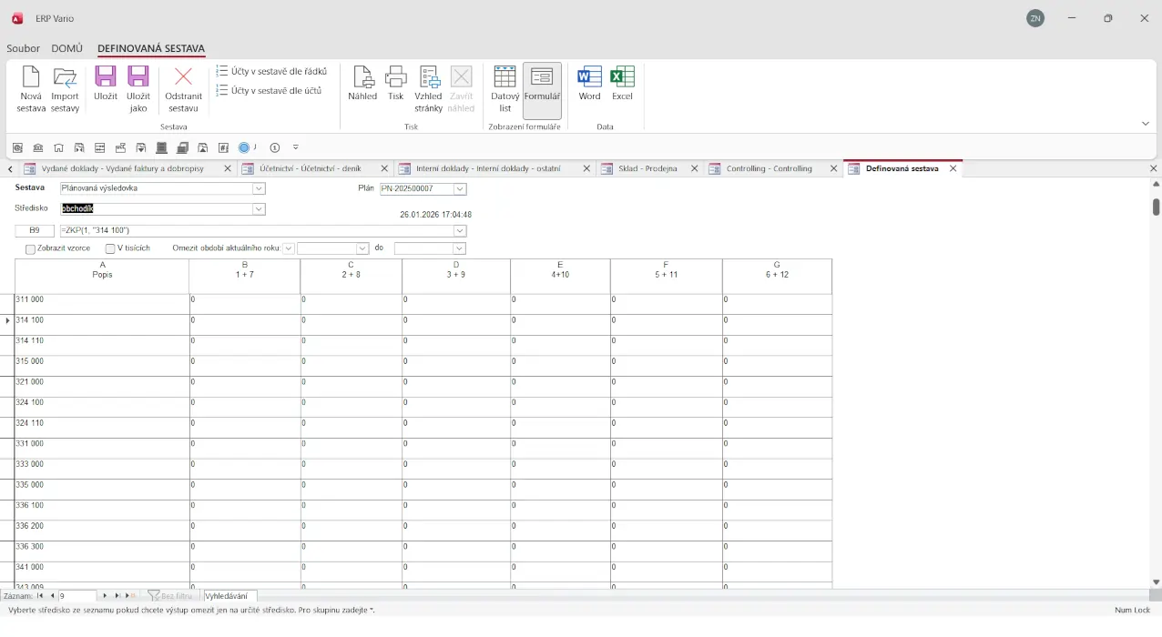1162x637 pixels.
Task: Open the DOMŮ ribbon tab
Action: coord(66,48)
